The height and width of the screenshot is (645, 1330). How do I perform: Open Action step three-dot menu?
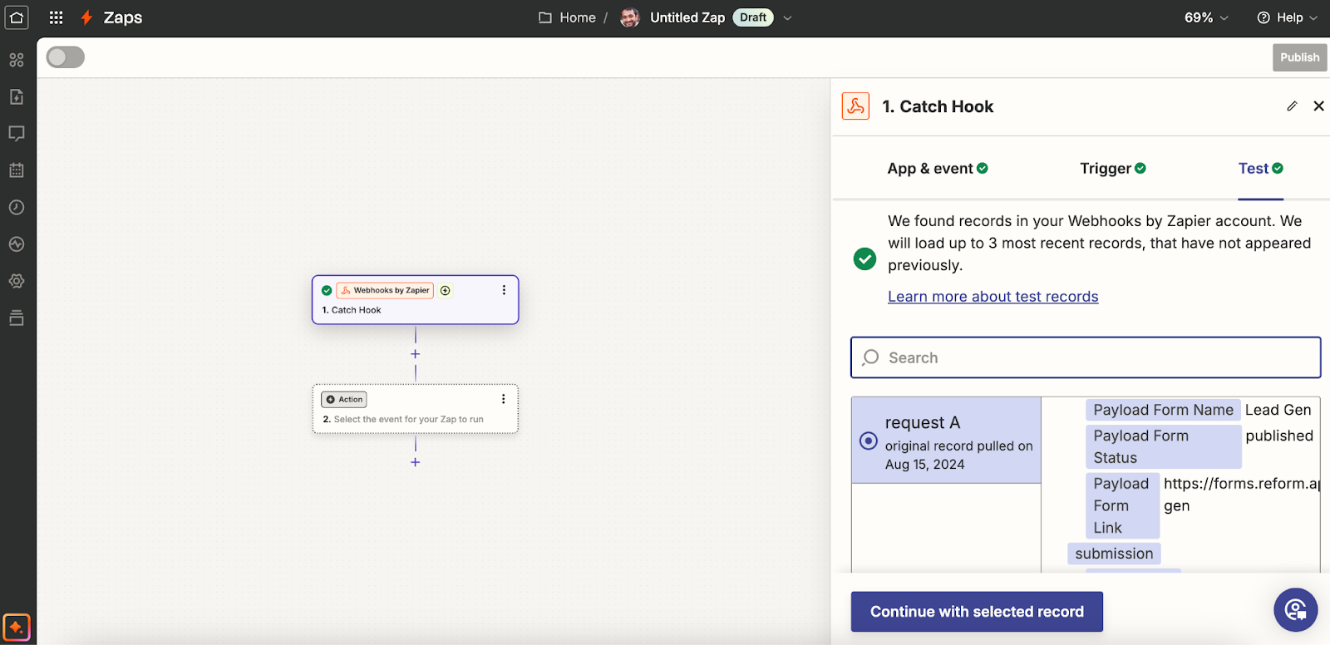(x=504, y=399)
